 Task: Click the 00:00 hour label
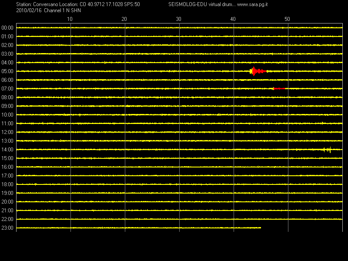pos(7,28)
